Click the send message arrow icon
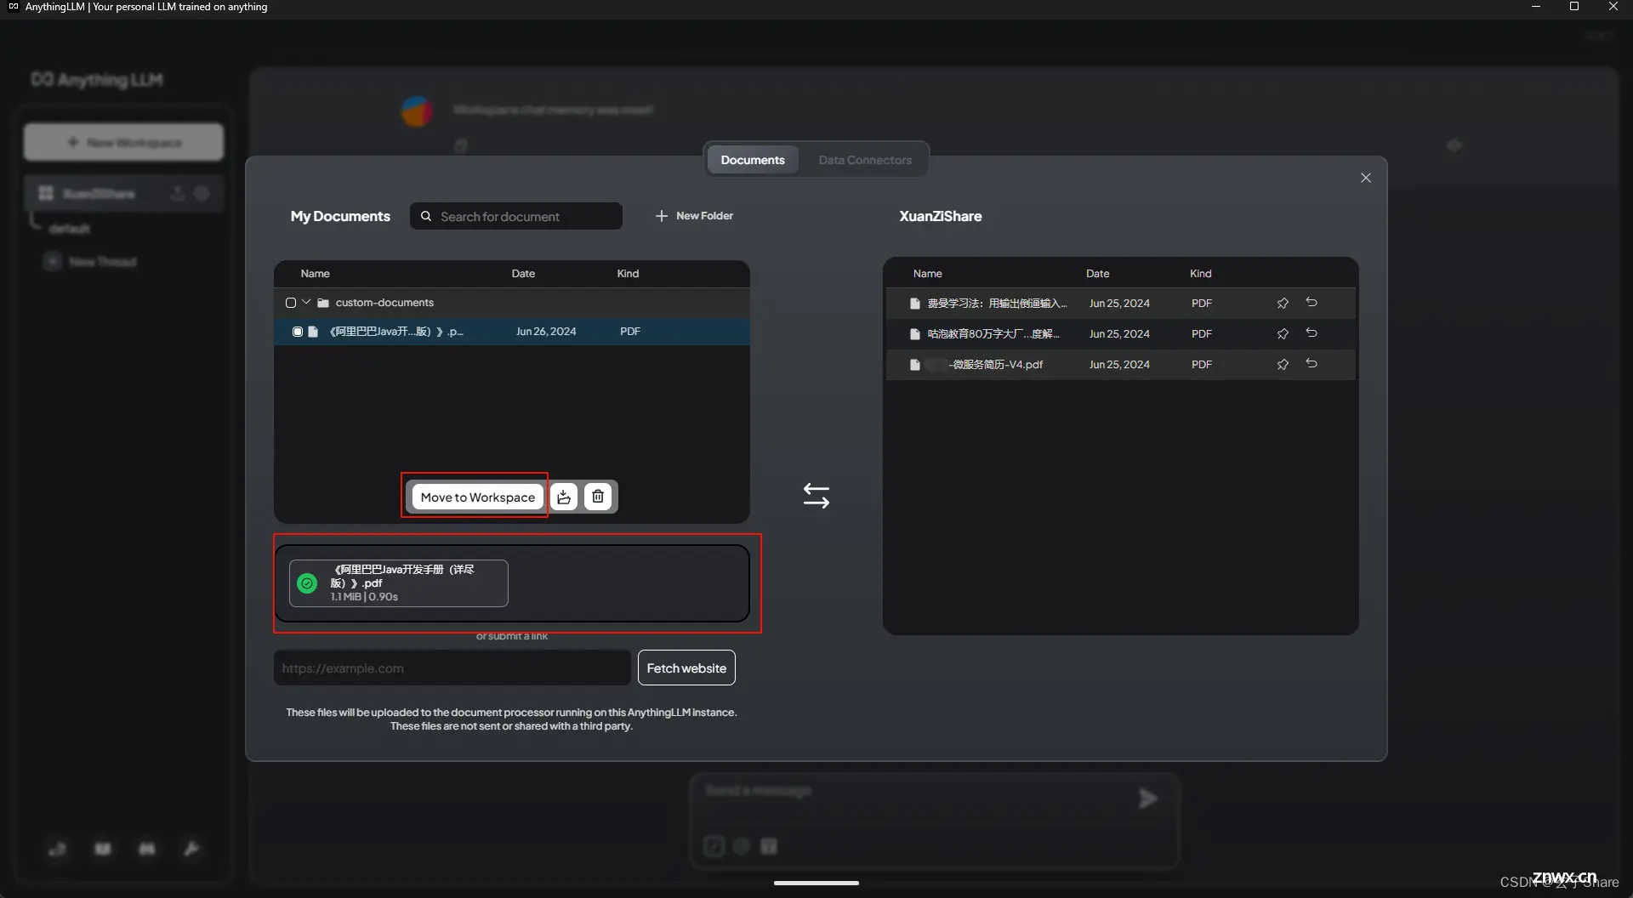1633x898 pixels. pos(1147,799)
